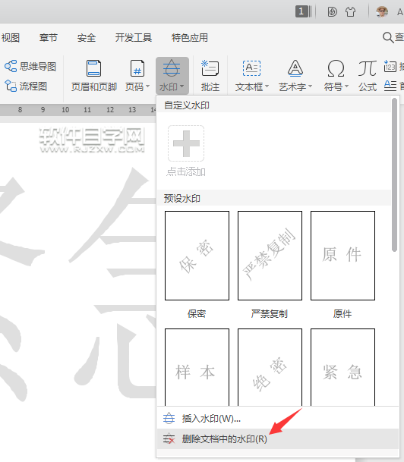Click the ruler mark labeled 10
This screenshot has width=404, height=462.
65,109
